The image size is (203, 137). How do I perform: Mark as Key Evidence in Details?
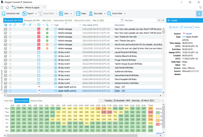coord(174,27)
